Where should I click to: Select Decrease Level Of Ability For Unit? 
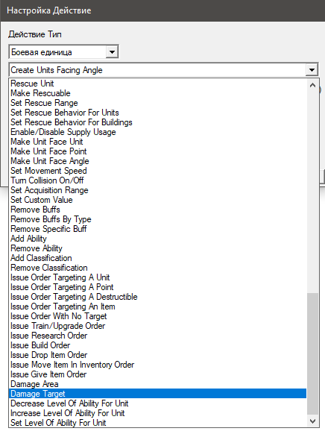click(x=157, y=403)
